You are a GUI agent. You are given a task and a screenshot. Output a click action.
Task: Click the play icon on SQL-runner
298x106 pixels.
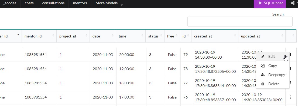coord(260,3)
